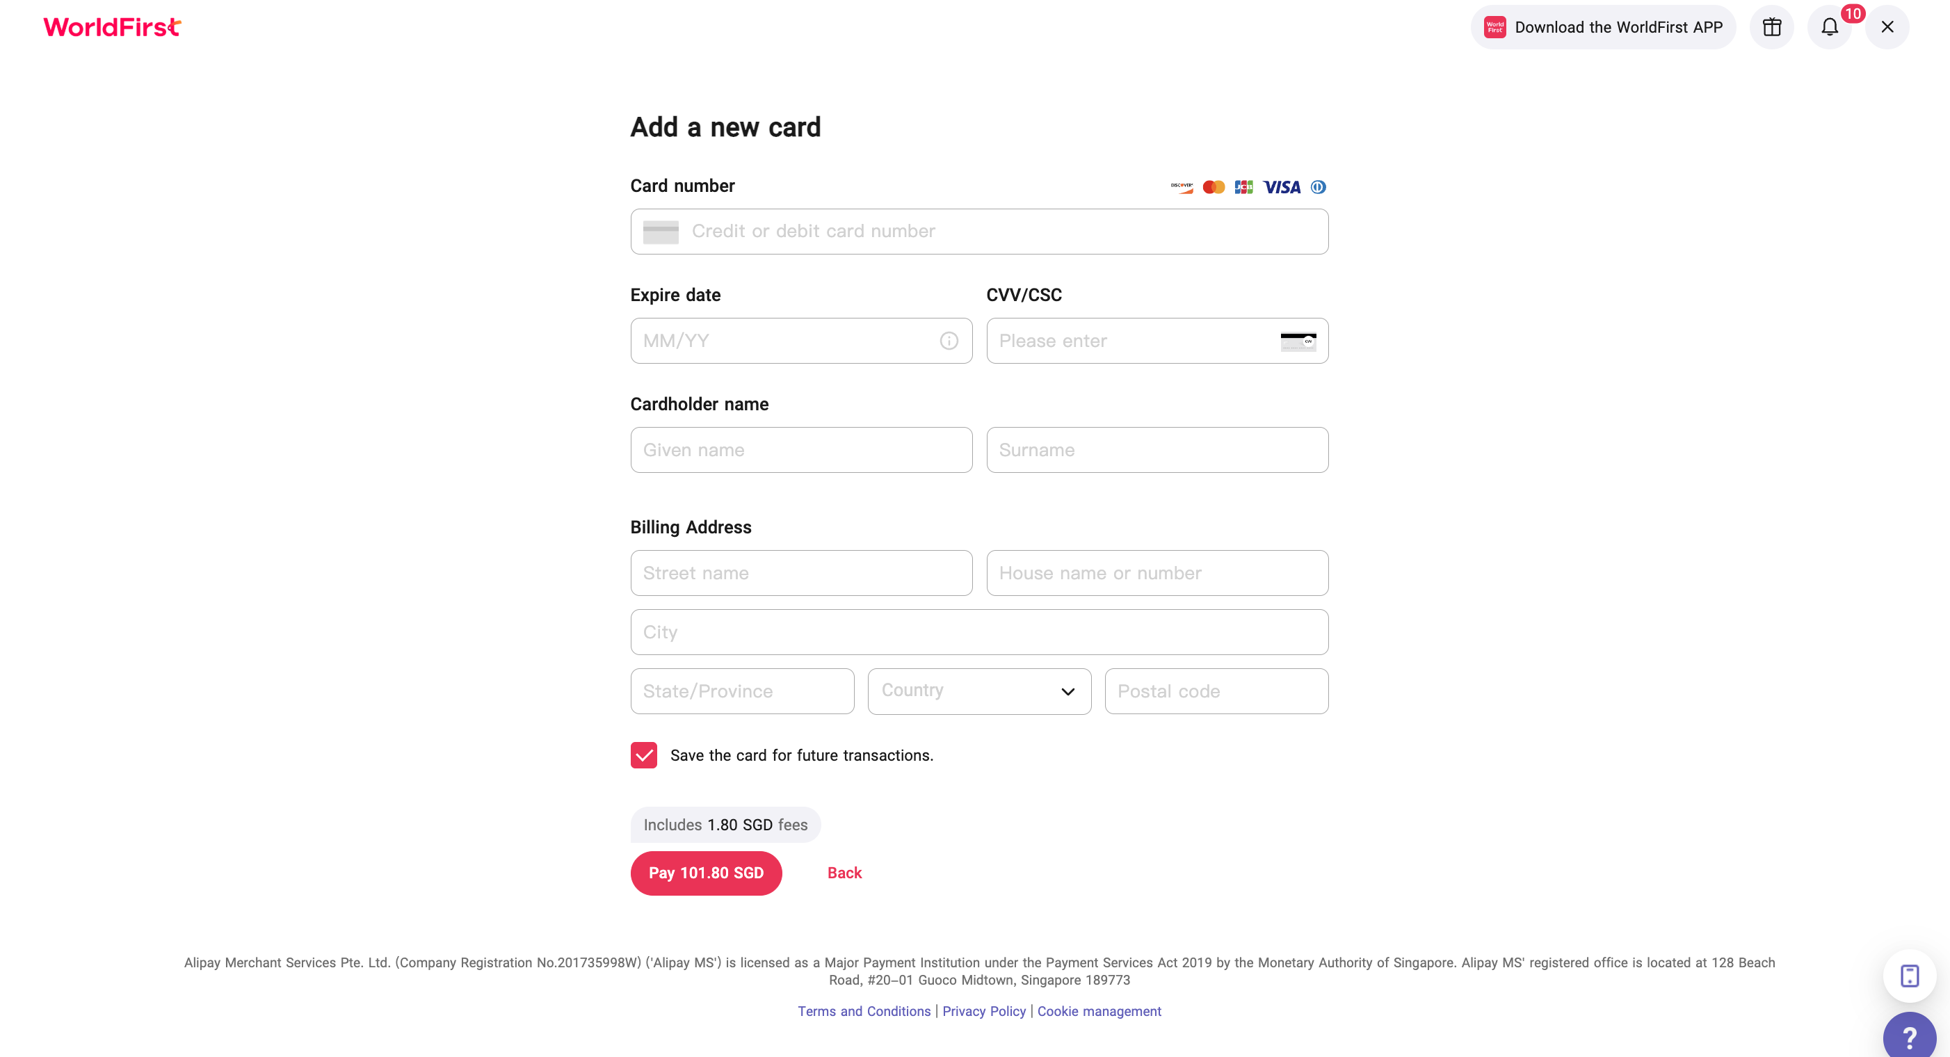Go Back to previous step
Image resolution: width=1950 pixels, height=1057 pixels.
click(844, 873)
